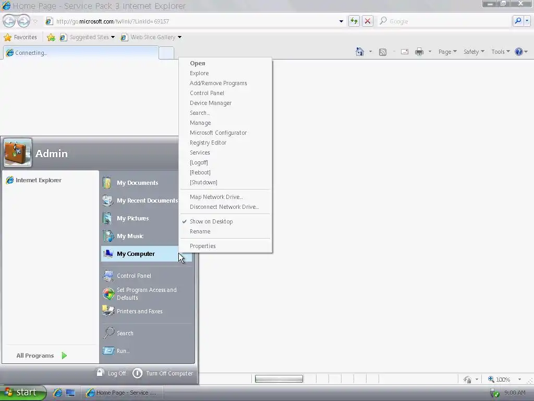This screenshot has height=401, width=534.
Task: Click the Google search box
Action: click(x=444, y=21)
